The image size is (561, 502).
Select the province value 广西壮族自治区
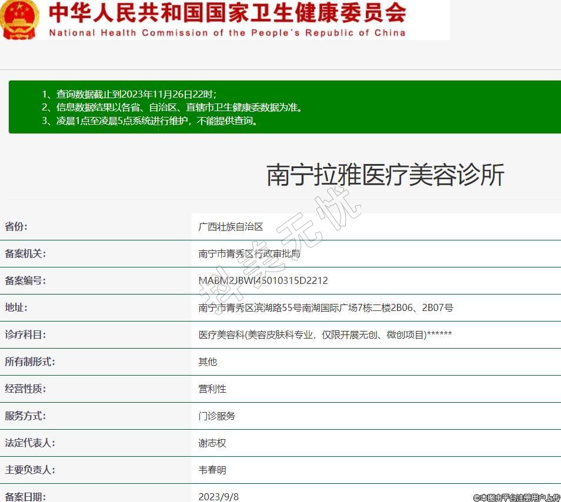point(231,227)
